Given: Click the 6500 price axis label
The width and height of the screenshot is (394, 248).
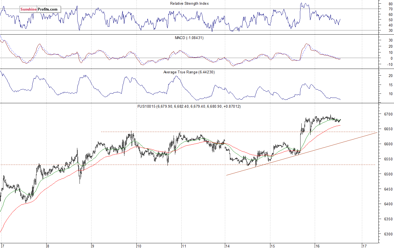Looking at the screenshot, I should tap(388, 174).
